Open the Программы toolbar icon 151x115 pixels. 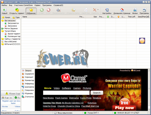click(x=144, y=11)
